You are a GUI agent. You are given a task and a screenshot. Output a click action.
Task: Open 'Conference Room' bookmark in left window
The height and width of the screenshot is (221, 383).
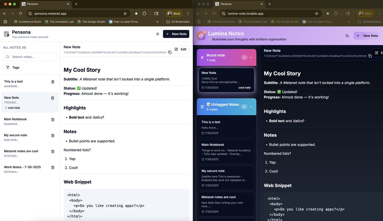coord(27,22)
